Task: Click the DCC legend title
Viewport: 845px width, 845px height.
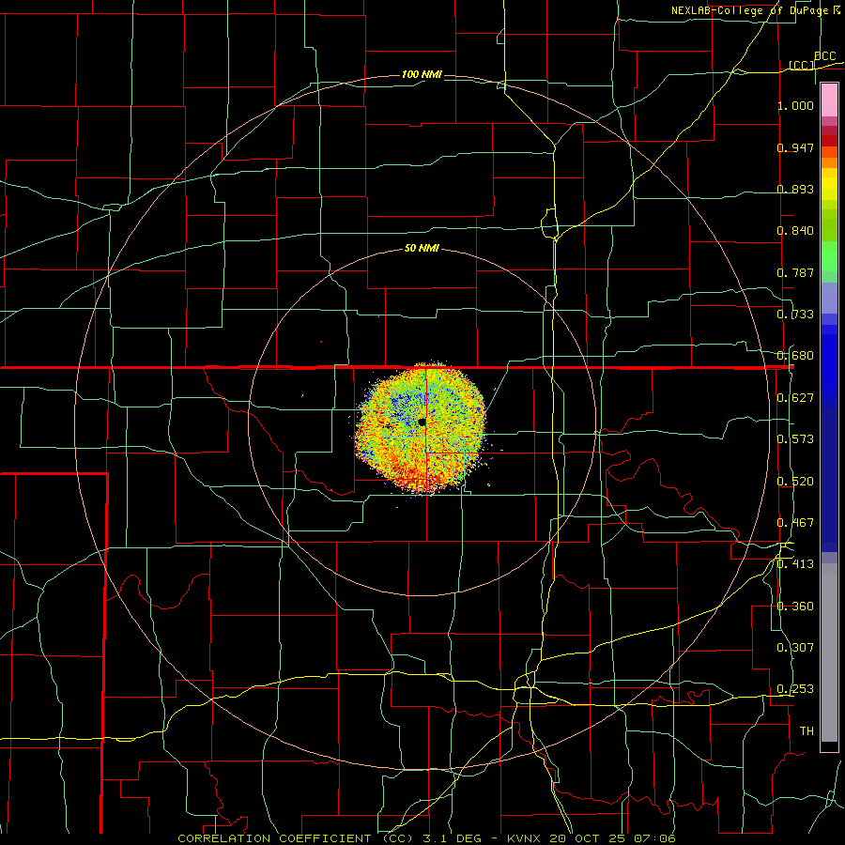Action: pos(824,56)
